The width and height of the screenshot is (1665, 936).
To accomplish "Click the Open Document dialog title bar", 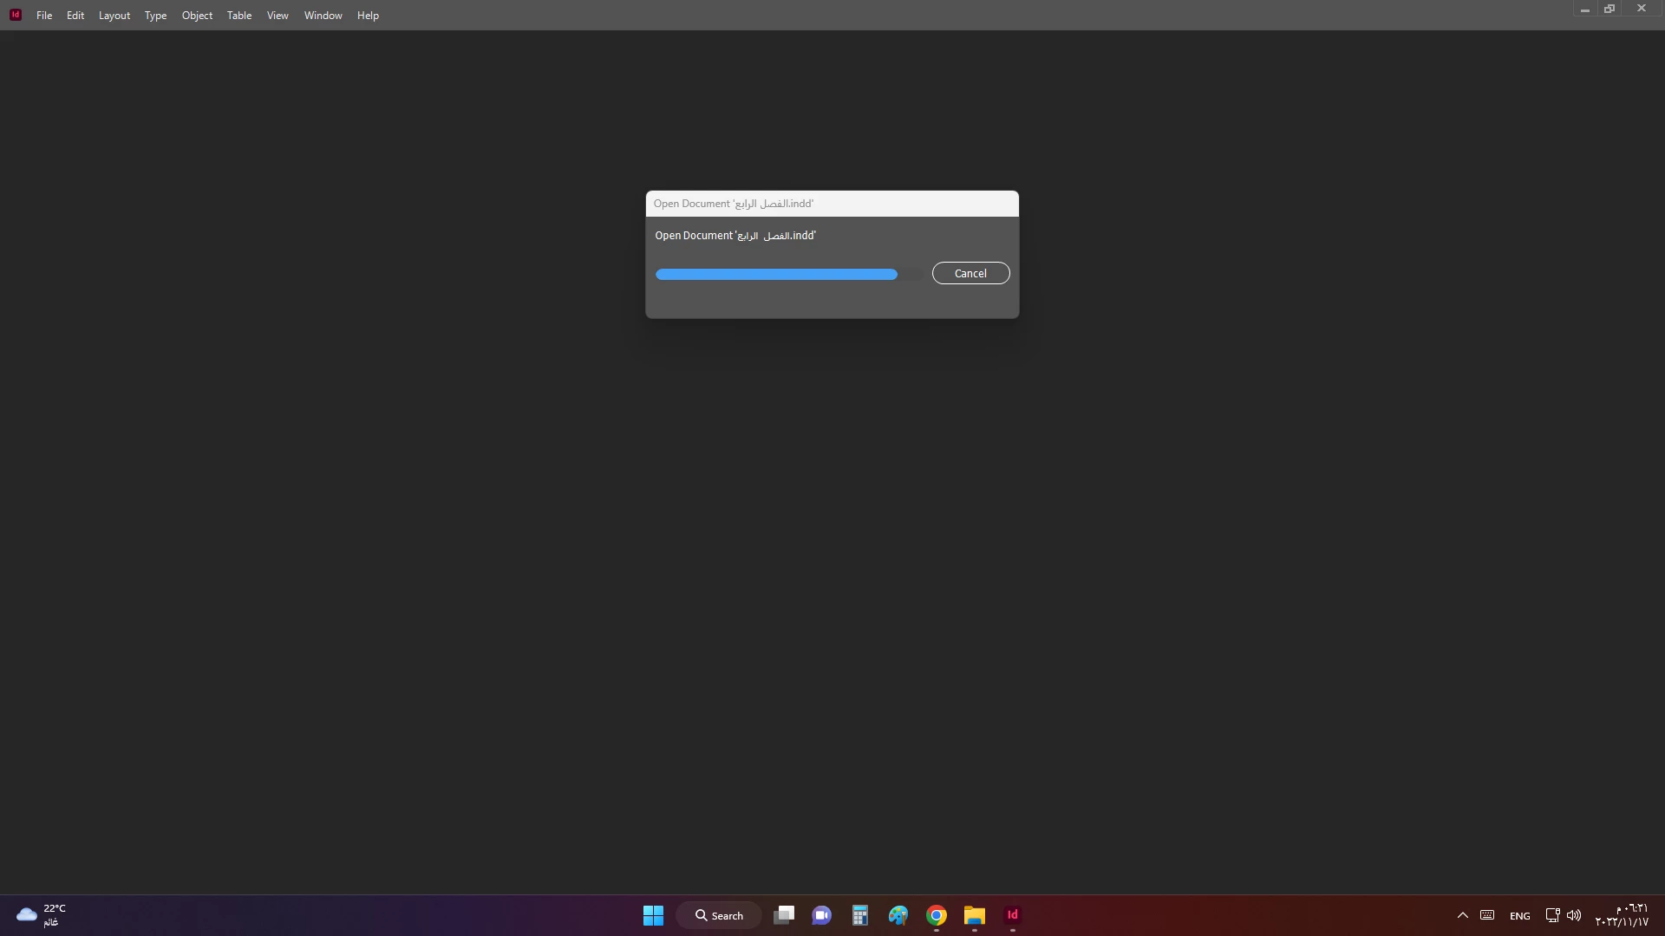I will 832,204.
